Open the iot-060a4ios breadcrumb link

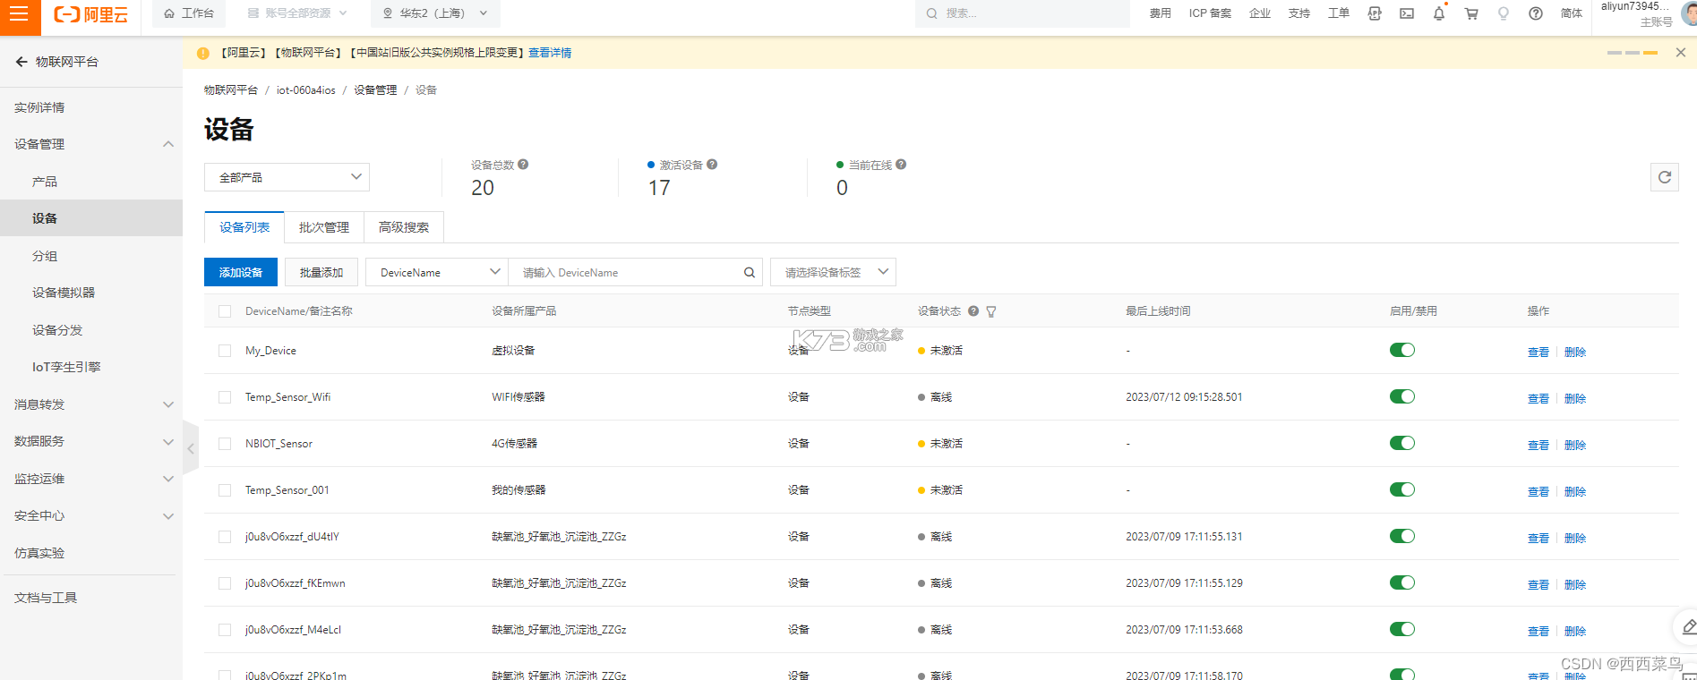point(306,90)
